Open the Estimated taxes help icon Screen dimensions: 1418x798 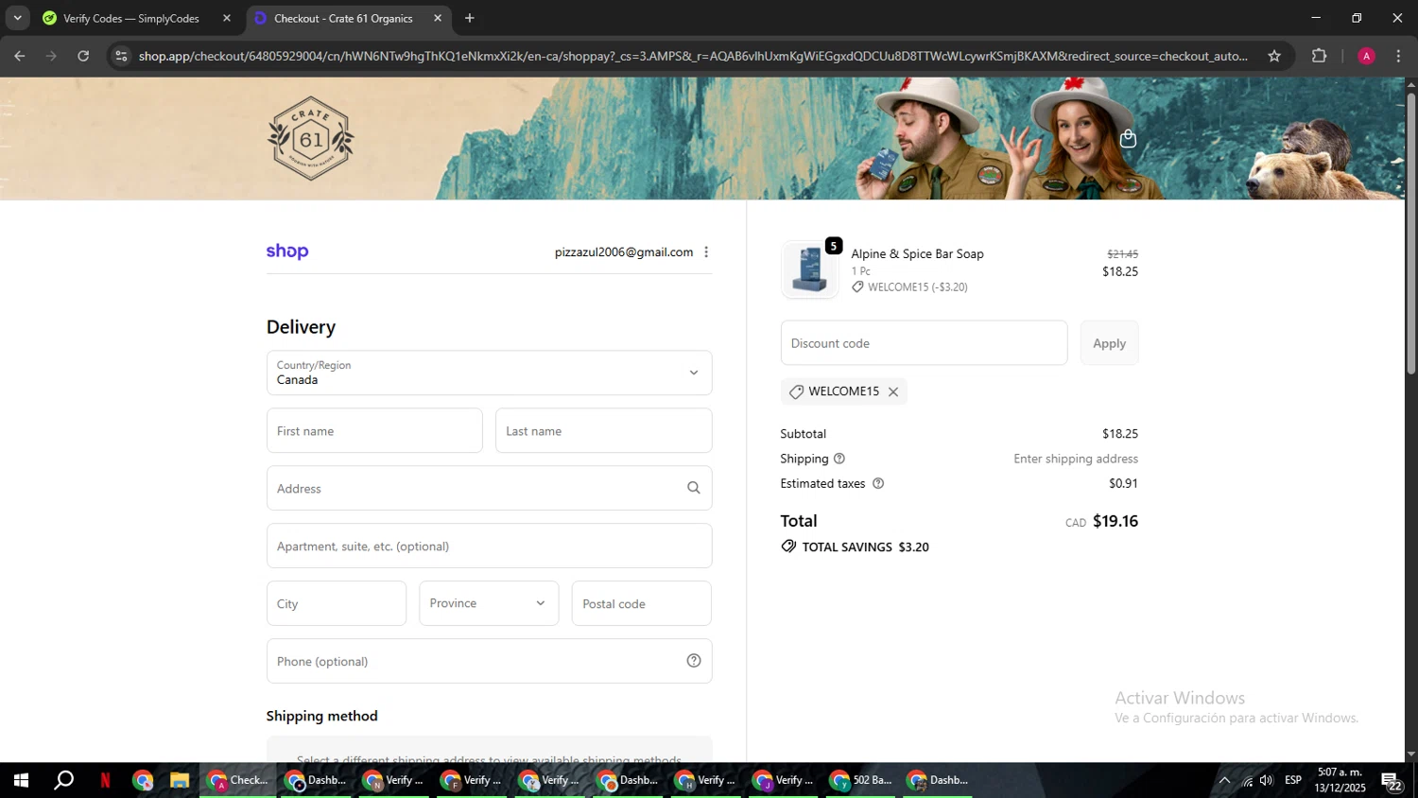(x=878, y=483)
